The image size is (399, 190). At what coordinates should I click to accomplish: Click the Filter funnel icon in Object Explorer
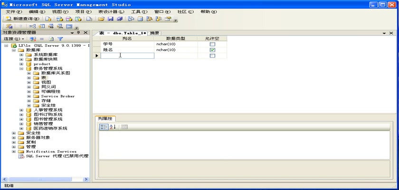coord(60,39)
